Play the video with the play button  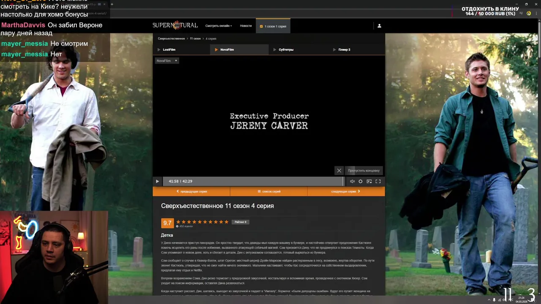(157, 181)
